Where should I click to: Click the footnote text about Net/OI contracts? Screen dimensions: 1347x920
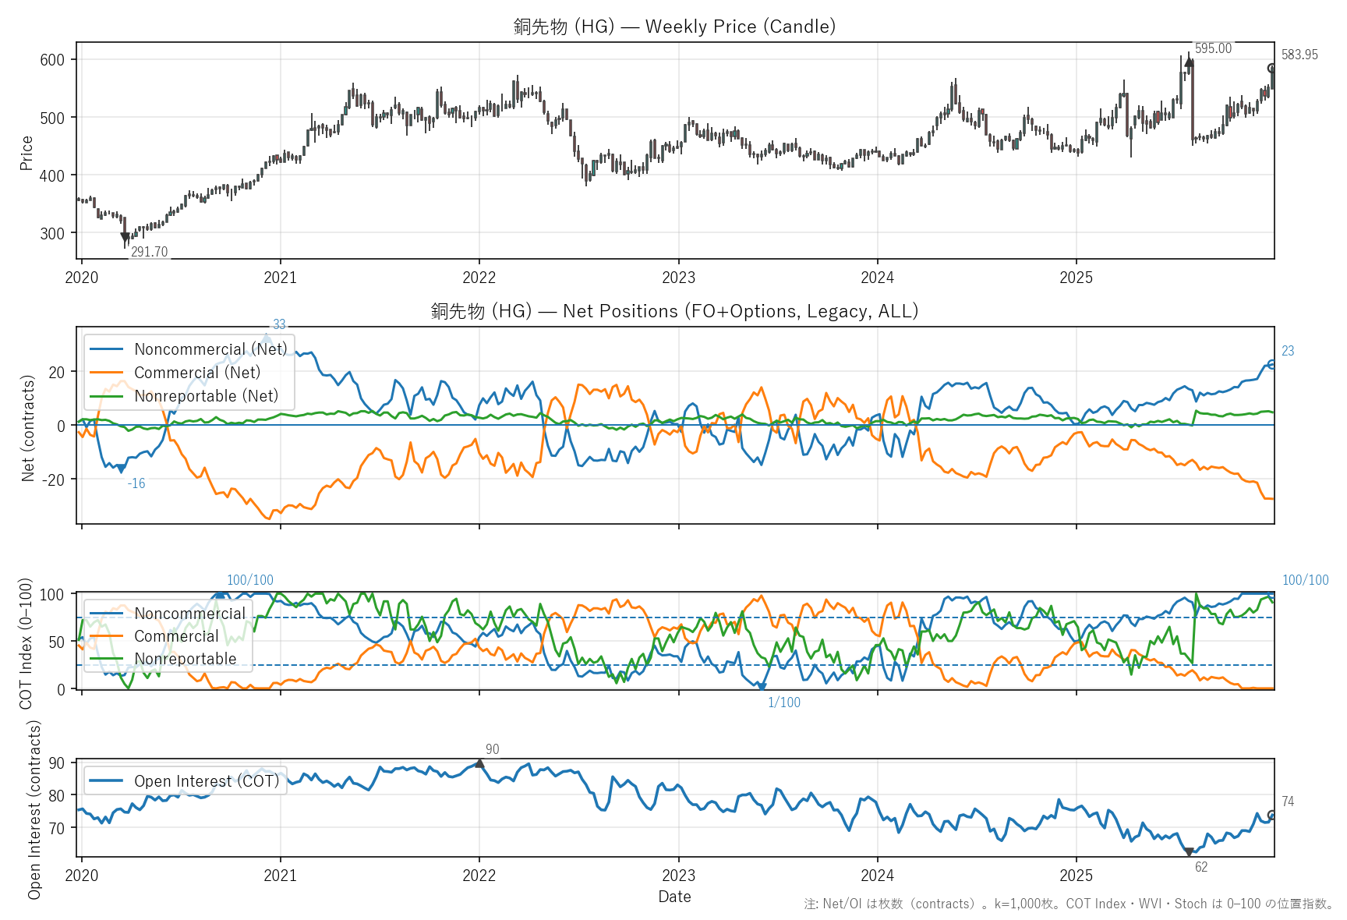(x=1069, y=904)
